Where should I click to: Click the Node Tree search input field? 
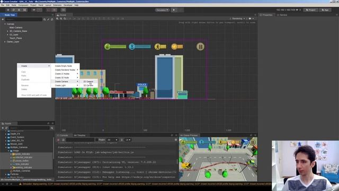coord(24,20)
